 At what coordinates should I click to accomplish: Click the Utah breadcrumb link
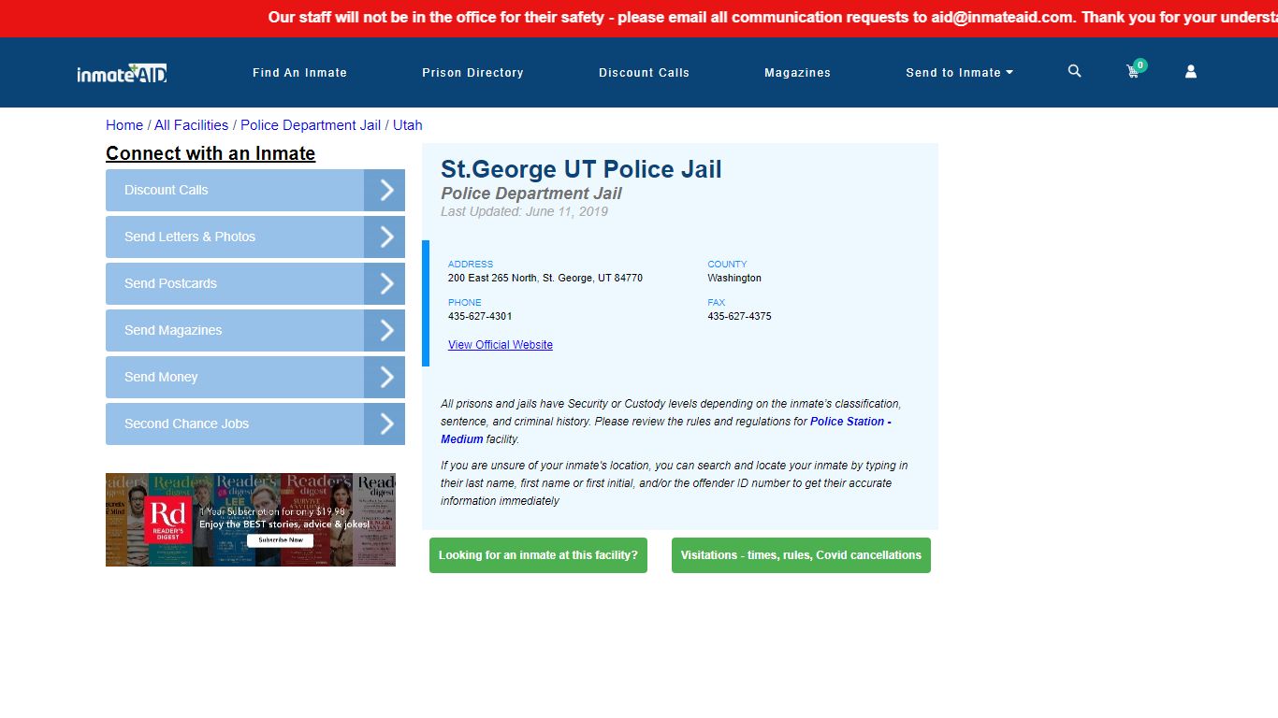point(407,125)
